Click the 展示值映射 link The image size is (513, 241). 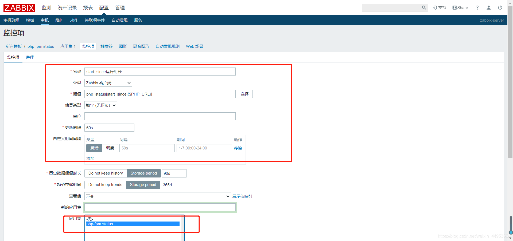(242, 196)
